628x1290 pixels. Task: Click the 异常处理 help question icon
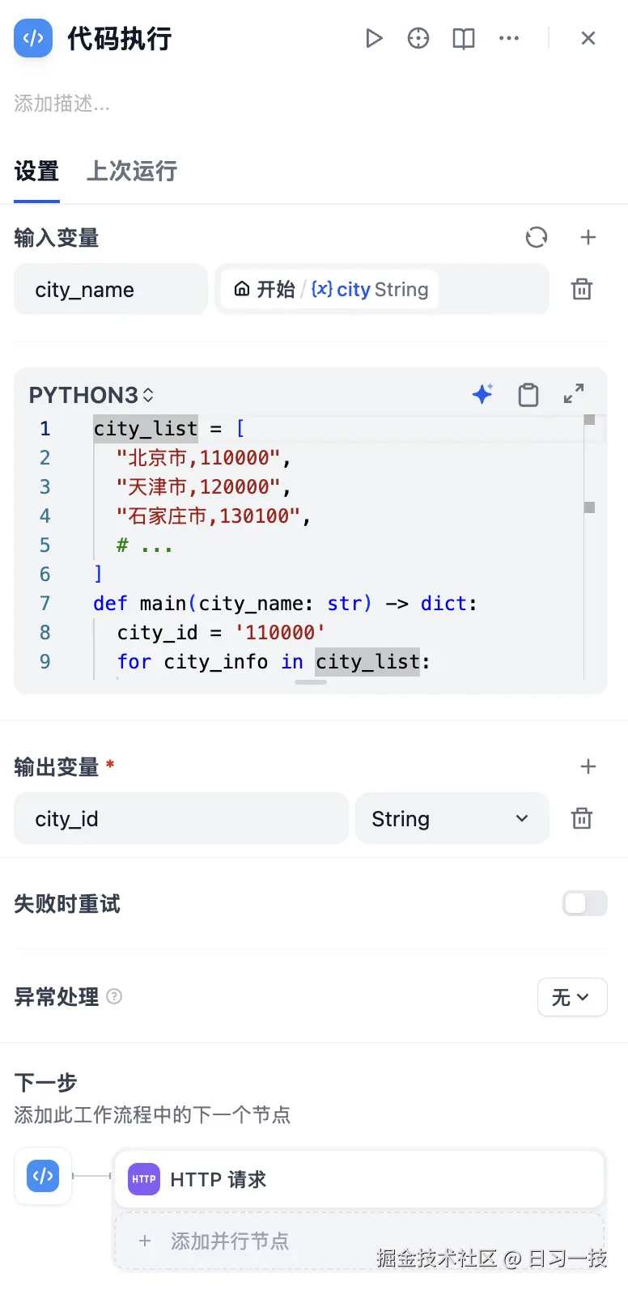[114, 996]
